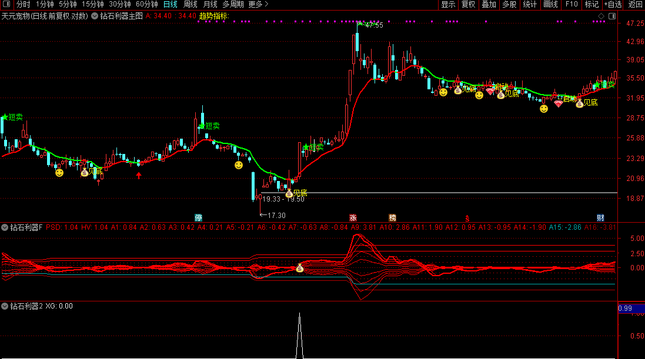Click the money bag icon in 钻石利器F panel
This screenshot has width=645, height=359.
pyautogui.click(x=299, y=269)
